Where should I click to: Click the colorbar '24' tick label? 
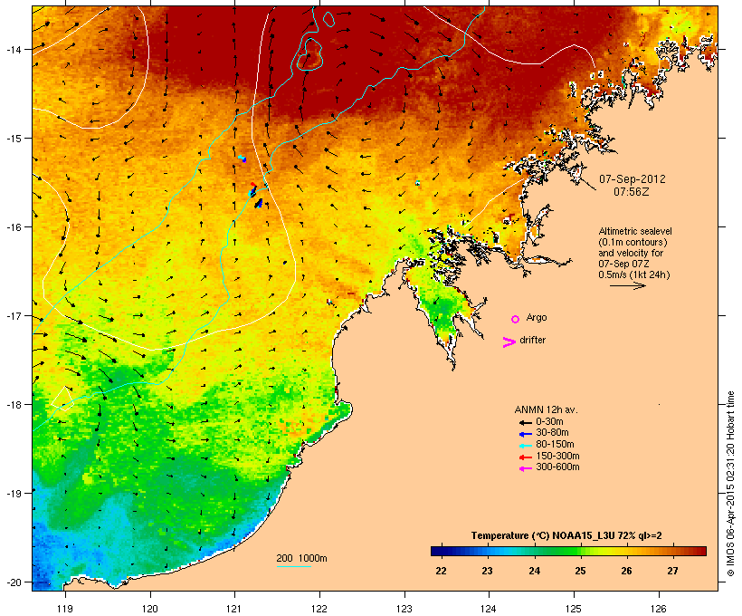534,571
